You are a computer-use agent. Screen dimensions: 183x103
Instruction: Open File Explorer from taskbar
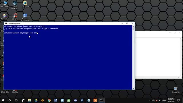29,100
